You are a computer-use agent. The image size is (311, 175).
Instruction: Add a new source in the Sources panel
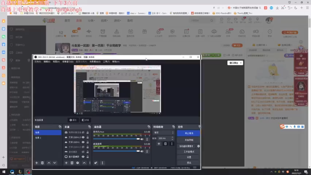66,163
